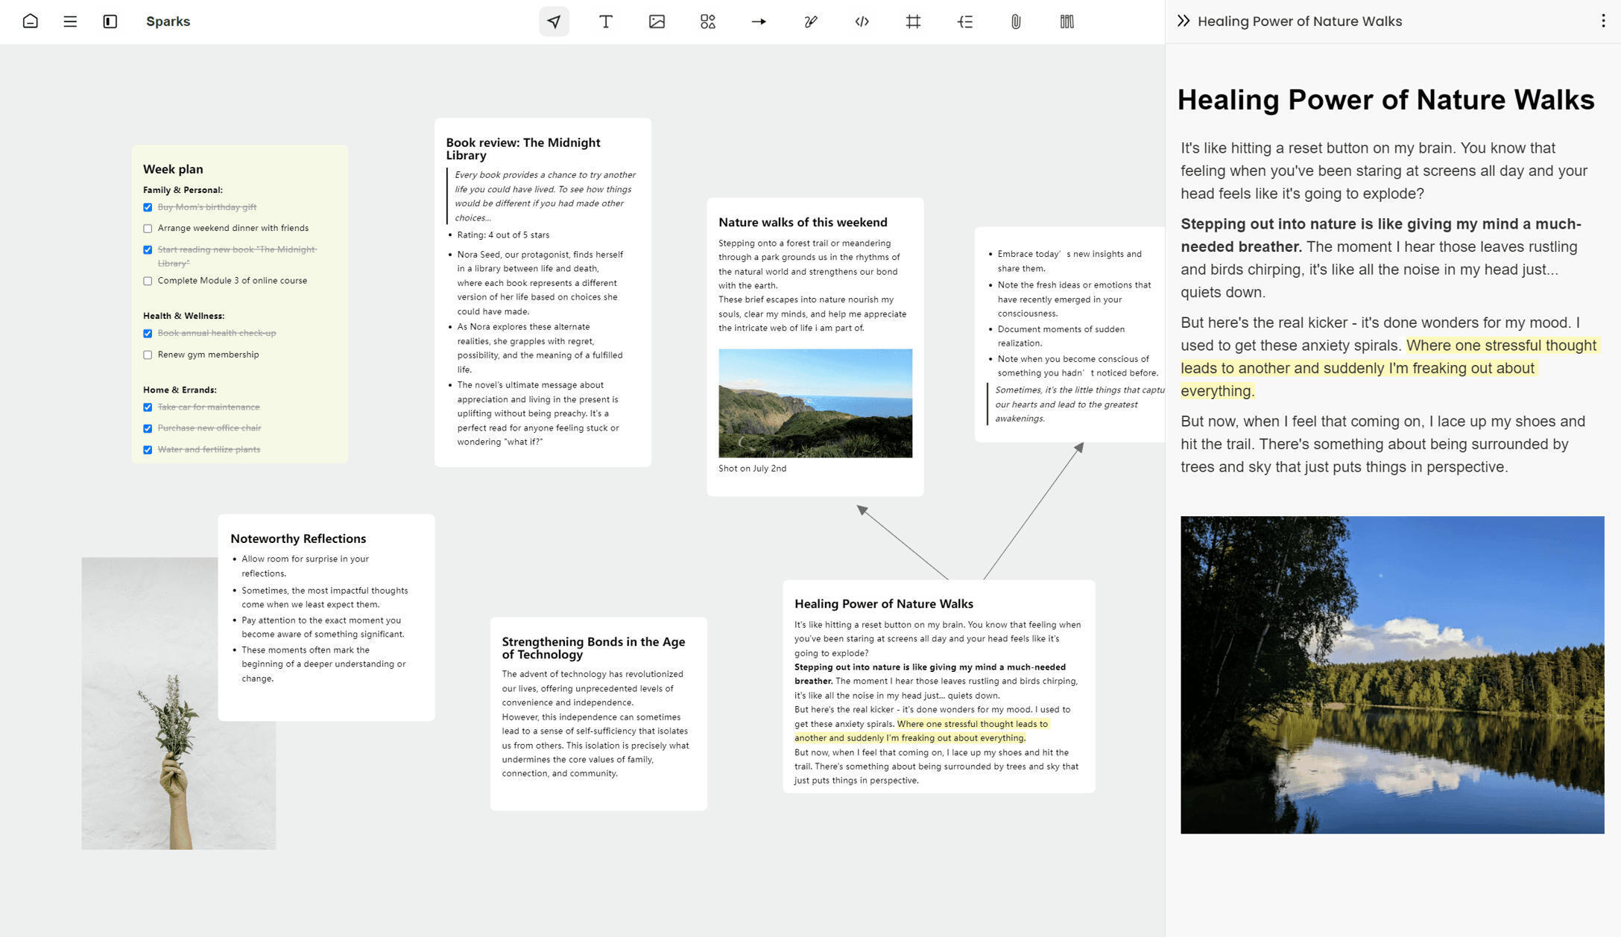Select the shapes/components tool
The image size is (1621, 937).
[707, 22]
